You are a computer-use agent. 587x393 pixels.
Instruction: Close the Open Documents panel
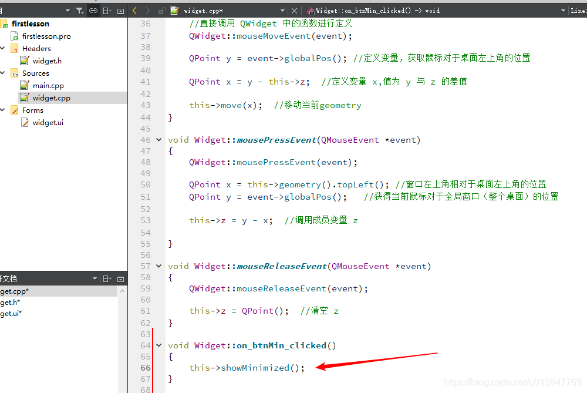click(120, 279)
